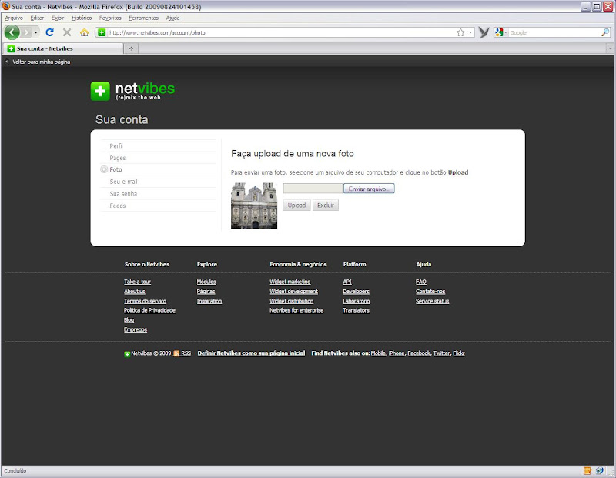Click the green Netvibes site favicon in address bar
616x478 pixels.
[x=102, y=32]
